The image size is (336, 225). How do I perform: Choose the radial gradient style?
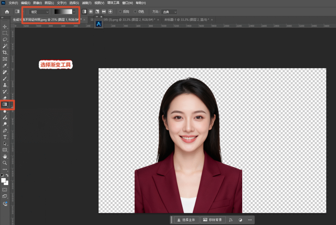[91, 11]
